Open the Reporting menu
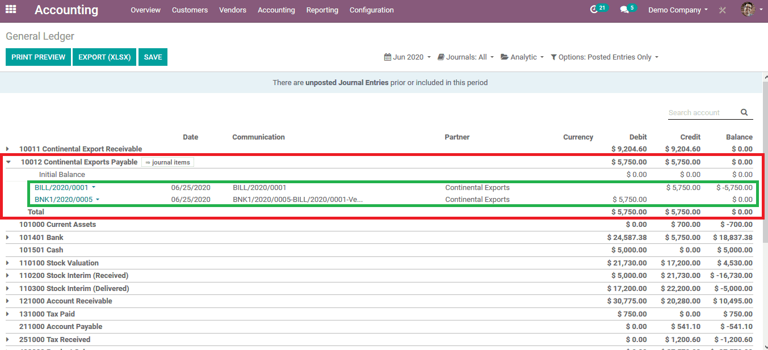 click(322, 10)
